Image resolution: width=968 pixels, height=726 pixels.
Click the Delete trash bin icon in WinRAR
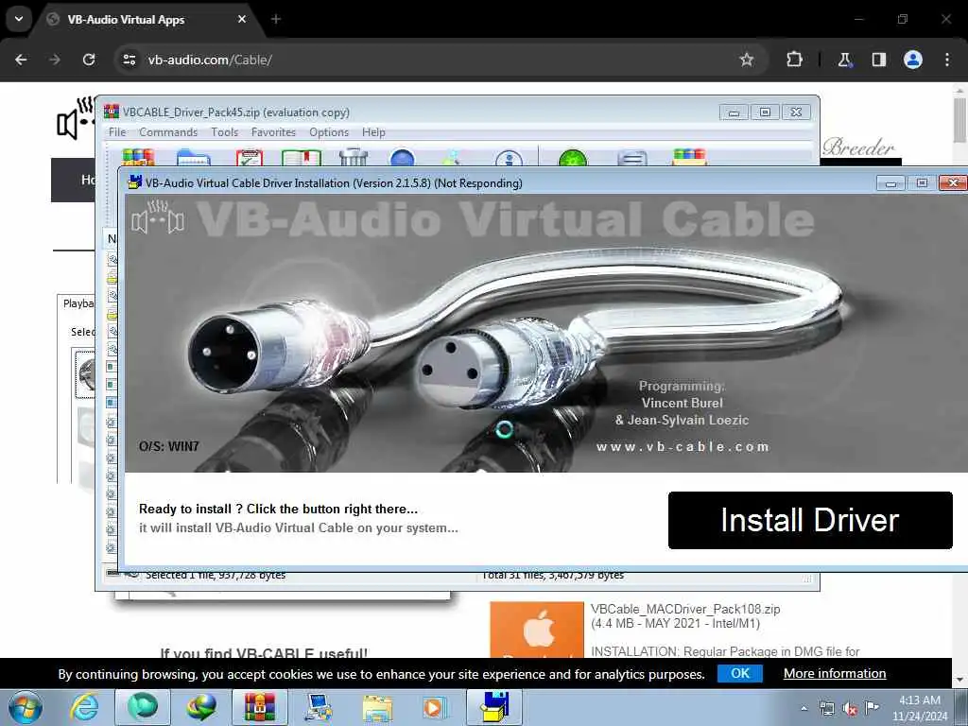click(354, 158)
